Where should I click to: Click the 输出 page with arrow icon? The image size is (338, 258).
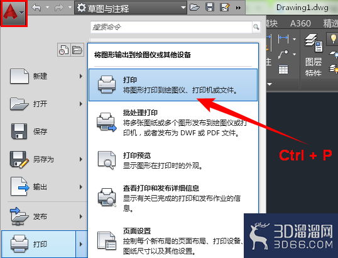(19, 187)
